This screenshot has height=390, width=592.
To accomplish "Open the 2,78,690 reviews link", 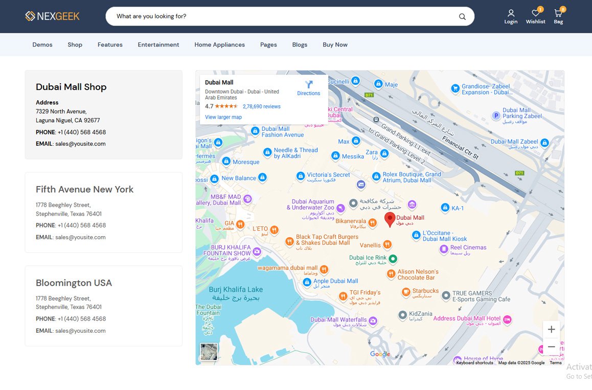I will point(262,106).
